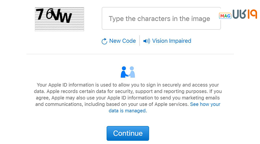Click the 'data is managed' link text
The image size is (260, 144).
click(127, 111)
